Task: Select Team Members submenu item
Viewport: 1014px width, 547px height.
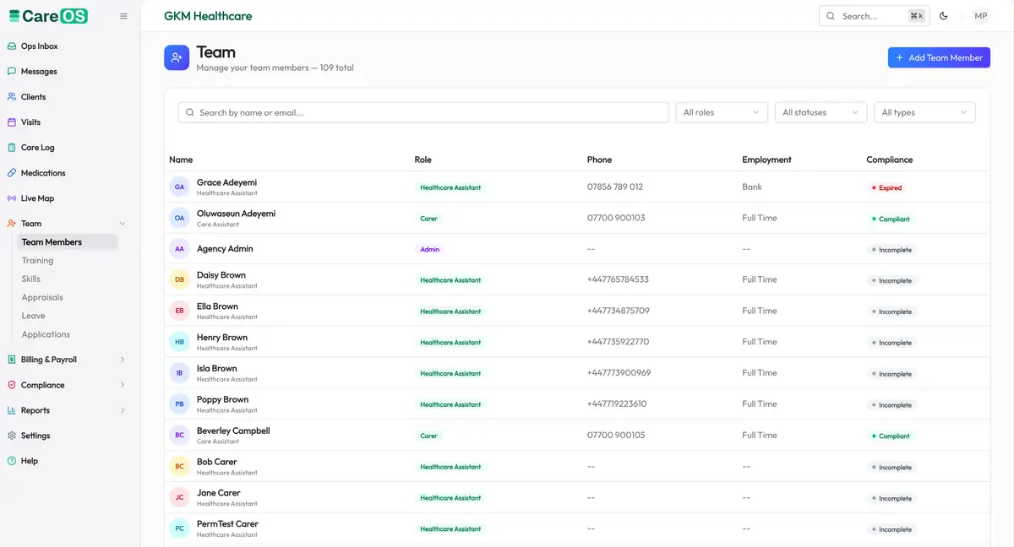Action: (x=68, y=242)
